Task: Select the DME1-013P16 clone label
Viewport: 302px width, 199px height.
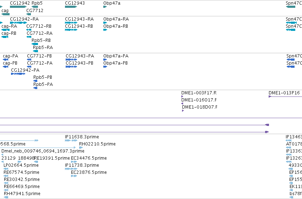Action: pyautogui.click(x=284, y=93)
